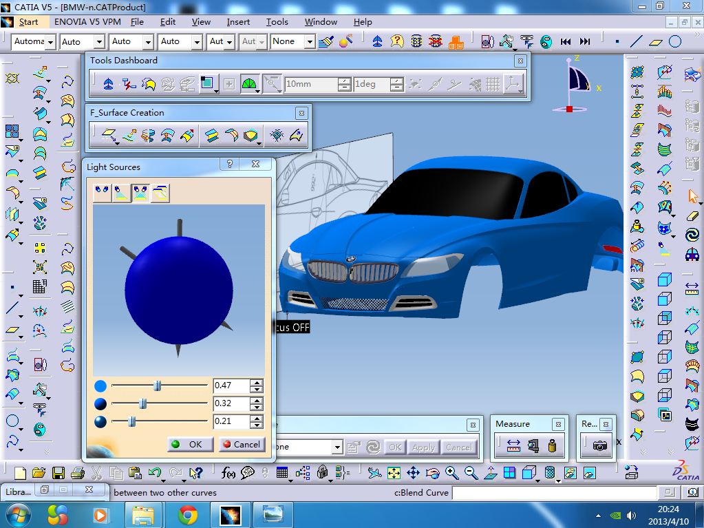Increase the 1deg angle spinner
Viewport: 704px width, 528px height.
point(397,81)
